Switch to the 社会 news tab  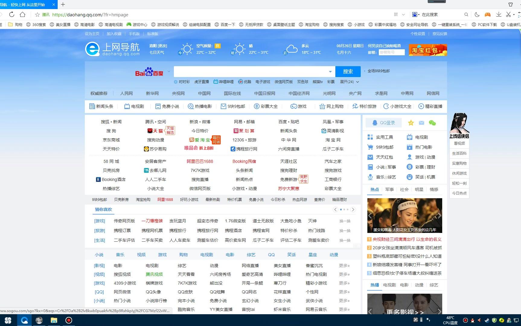[x=404, y=189]
